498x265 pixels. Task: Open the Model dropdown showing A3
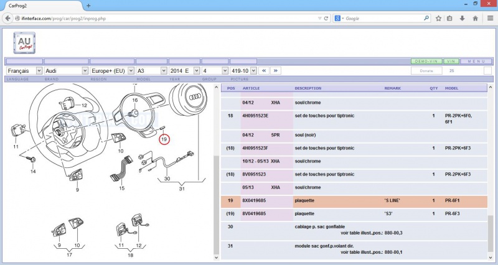(151, 71)
